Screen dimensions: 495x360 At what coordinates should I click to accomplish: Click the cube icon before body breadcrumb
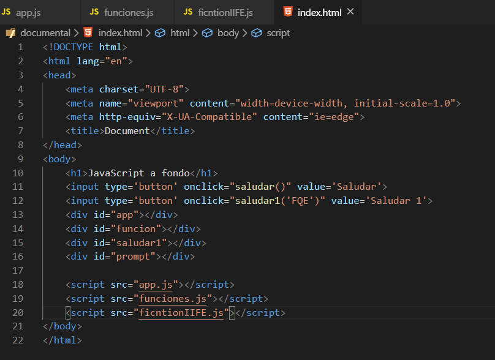coord(207,33)
